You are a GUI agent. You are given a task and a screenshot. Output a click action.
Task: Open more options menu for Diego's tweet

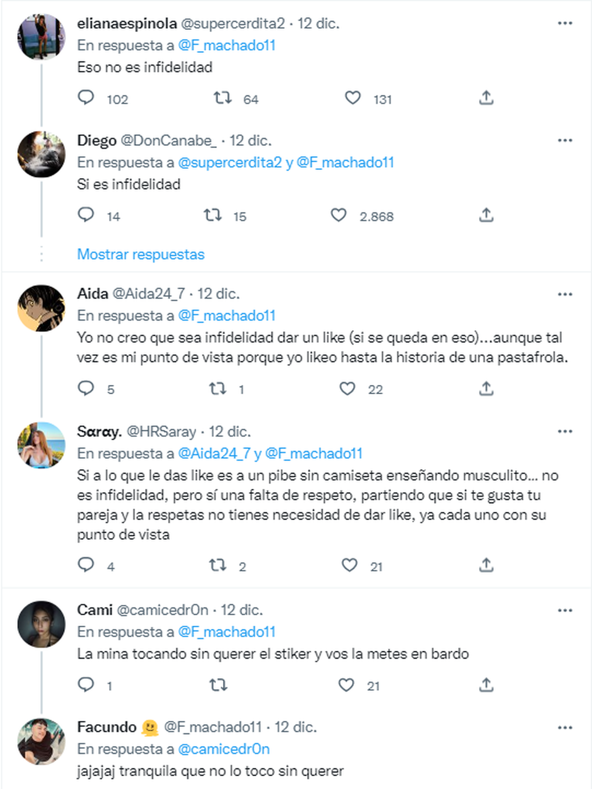click(565, 141)
